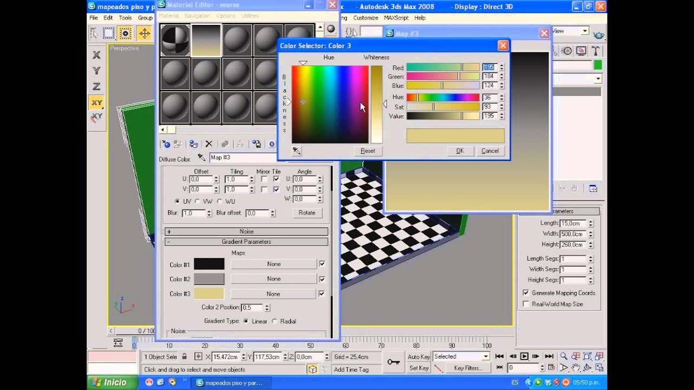Confirm color with OK button

(x=460, y=151)
